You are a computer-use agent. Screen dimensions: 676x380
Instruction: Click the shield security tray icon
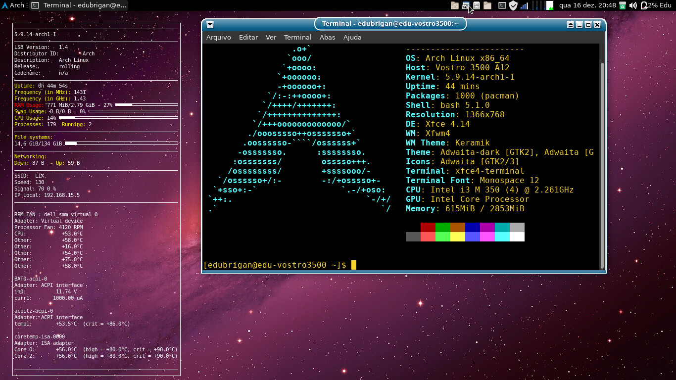[x=513, y=5]
